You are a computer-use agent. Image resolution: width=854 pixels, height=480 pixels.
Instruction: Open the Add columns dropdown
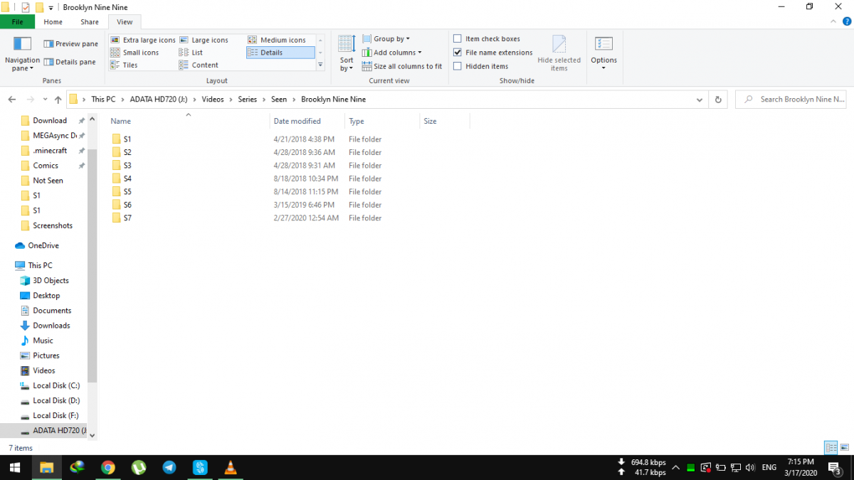coord(391,53)
